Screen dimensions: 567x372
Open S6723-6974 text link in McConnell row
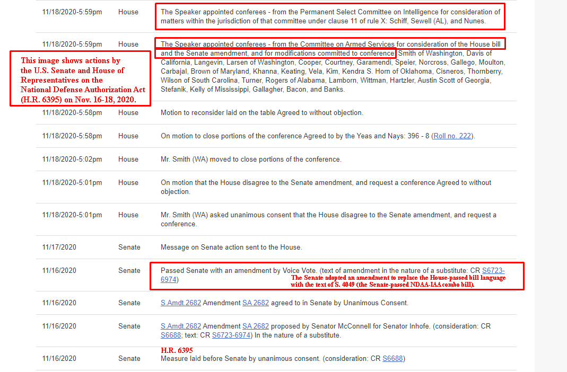point(231,335)
